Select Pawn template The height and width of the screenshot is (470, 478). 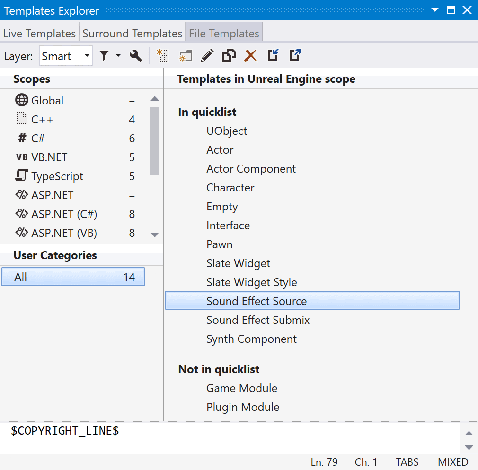pyautogui.click(x=219, y=244)
